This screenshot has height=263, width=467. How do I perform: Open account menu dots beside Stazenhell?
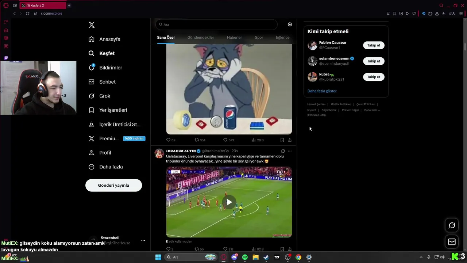pyautogui.click(x=143, y=240)
